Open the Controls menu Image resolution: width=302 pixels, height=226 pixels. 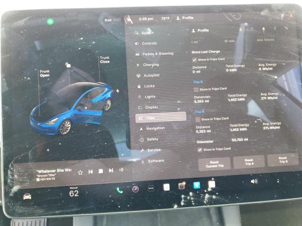(x=146, y=43)
